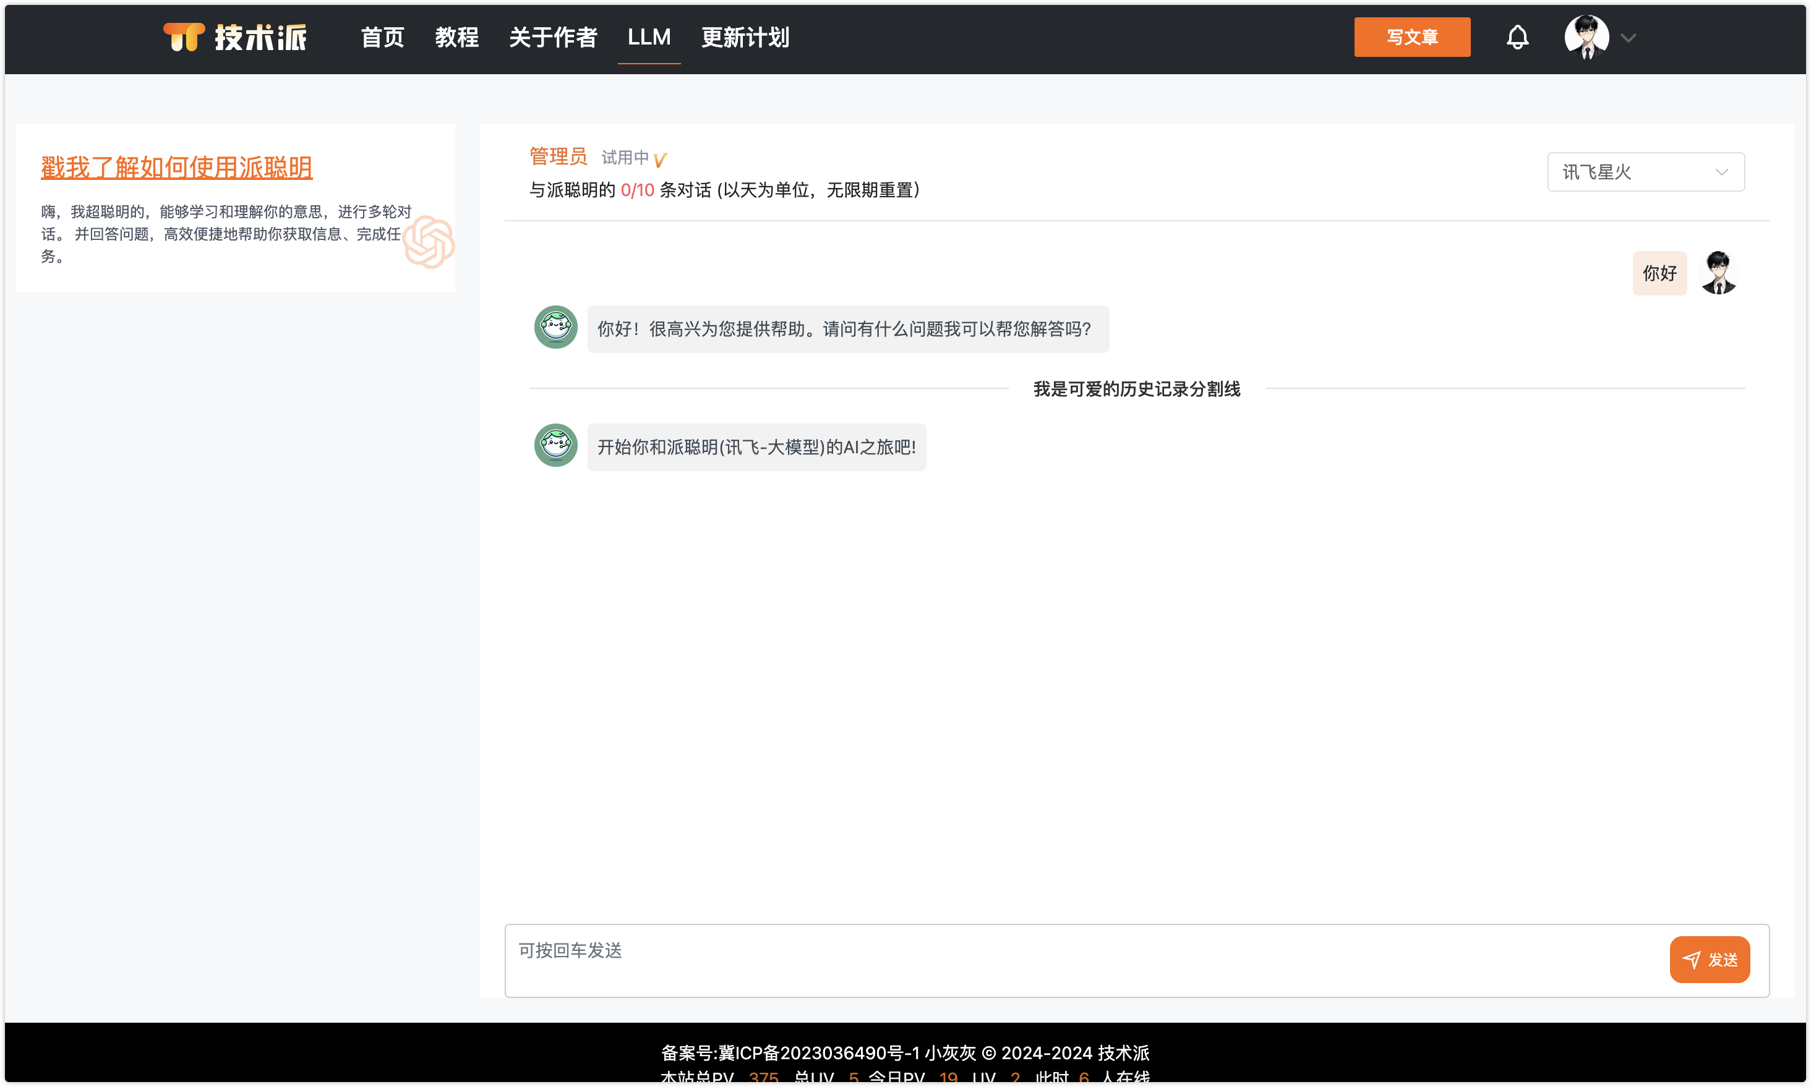Image resolution: width=1811 pixels, height=1087 pixels.
Task: Expand the user menu chevron in header
Action: click(x=1628, y=38)
